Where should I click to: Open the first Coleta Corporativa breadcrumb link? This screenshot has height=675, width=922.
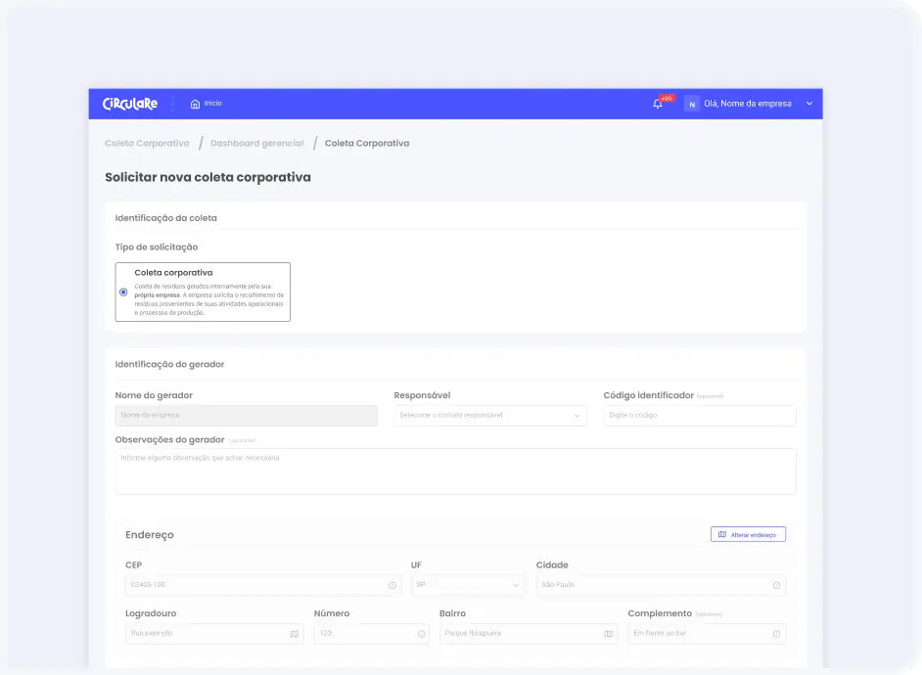tap(147, 144)
